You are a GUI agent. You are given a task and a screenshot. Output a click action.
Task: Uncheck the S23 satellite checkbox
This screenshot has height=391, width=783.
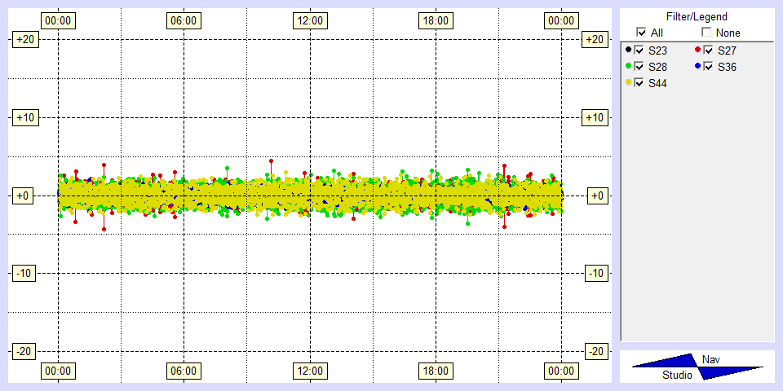pyautogui.click(x=639, y=51)
